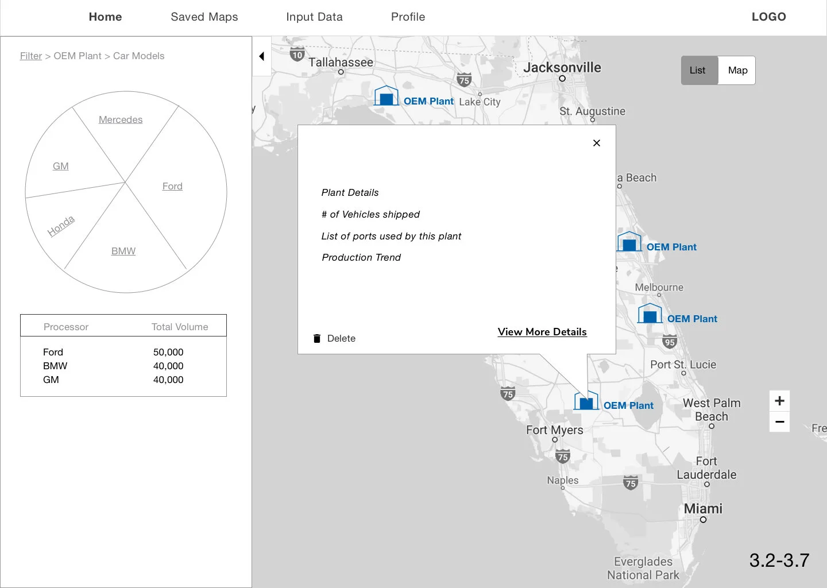Click the Total Volume column header
This screenshot has width=827, height=588.
[x=180, y=327]
